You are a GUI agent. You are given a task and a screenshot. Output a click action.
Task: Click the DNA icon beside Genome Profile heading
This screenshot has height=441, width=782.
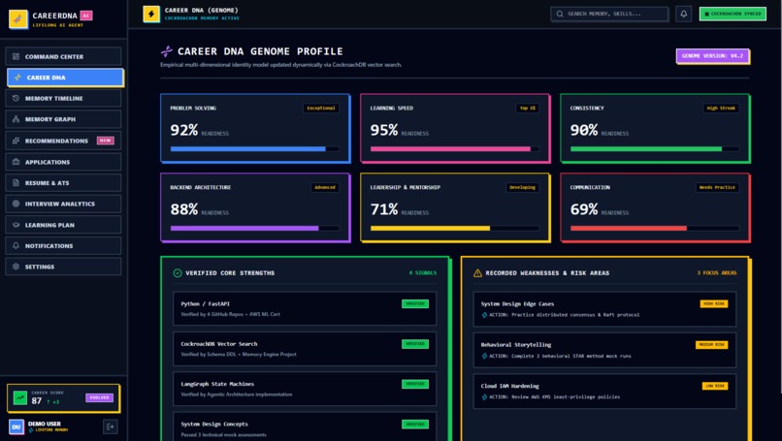pyautogui.click(x=167, y=50)
